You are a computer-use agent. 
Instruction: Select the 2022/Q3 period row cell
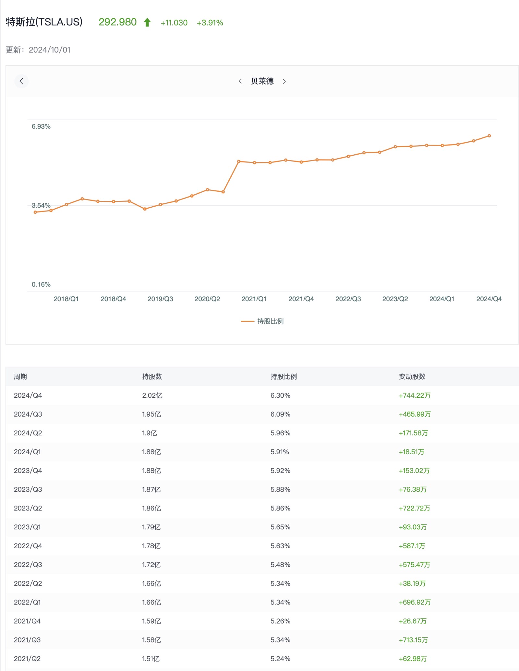[x=28, y=565]
